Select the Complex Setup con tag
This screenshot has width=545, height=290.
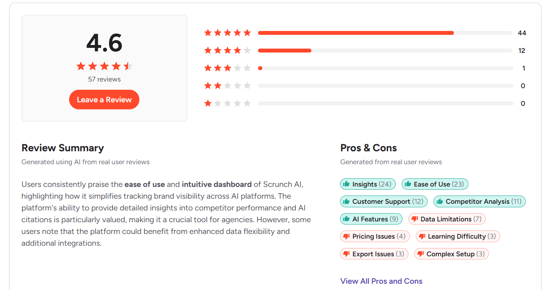(451, 254)
